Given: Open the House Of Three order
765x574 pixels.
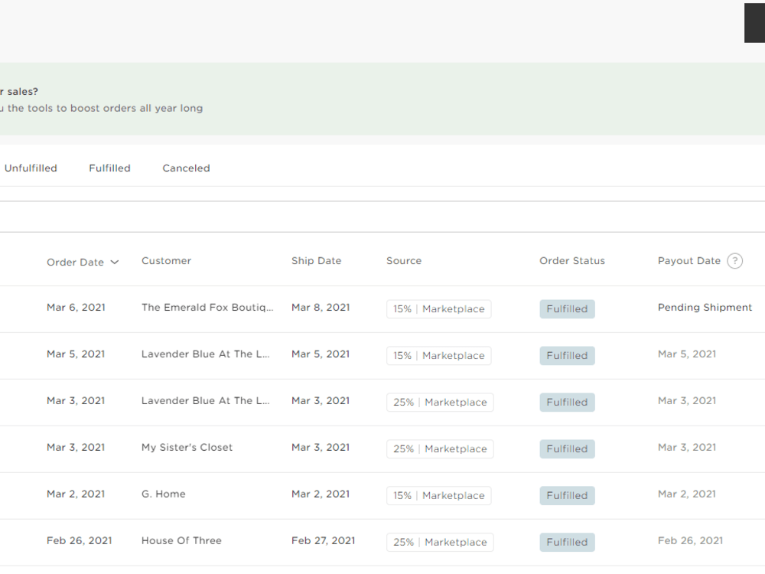Looking at the screenshot, I should [x=181, y=541].
